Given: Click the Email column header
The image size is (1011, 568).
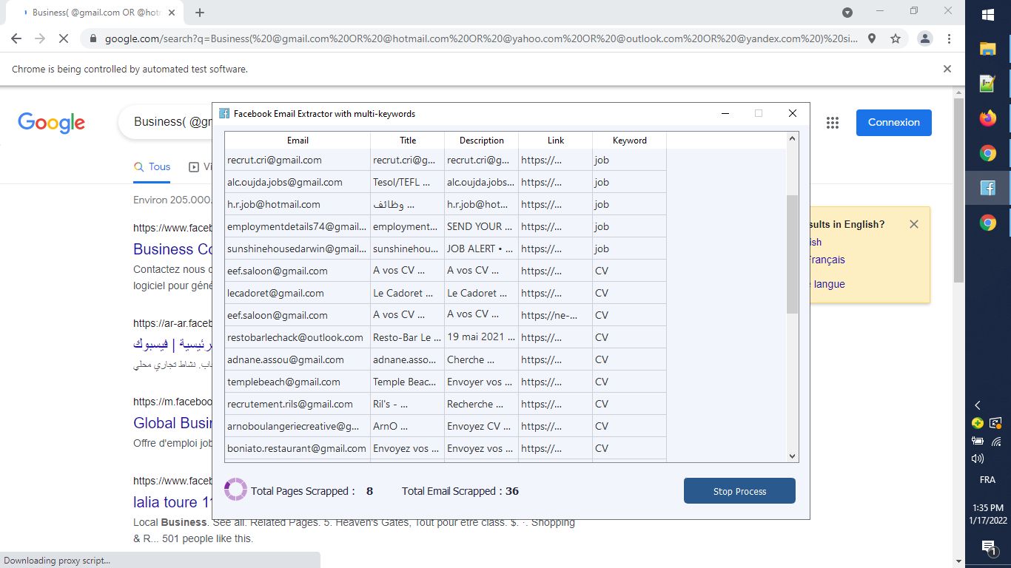Looking at the screenshot, I should 298,141.
